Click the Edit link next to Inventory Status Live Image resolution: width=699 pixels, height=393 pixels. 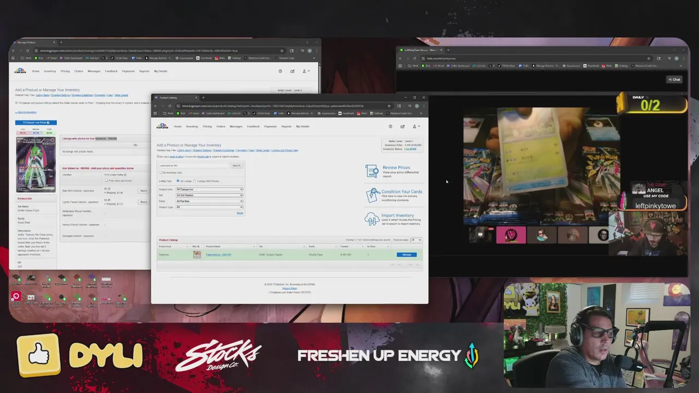point(413,149)
